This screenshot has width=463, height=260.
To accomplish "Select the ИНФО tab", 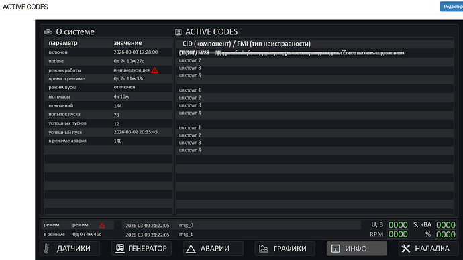I will point(357,249).
